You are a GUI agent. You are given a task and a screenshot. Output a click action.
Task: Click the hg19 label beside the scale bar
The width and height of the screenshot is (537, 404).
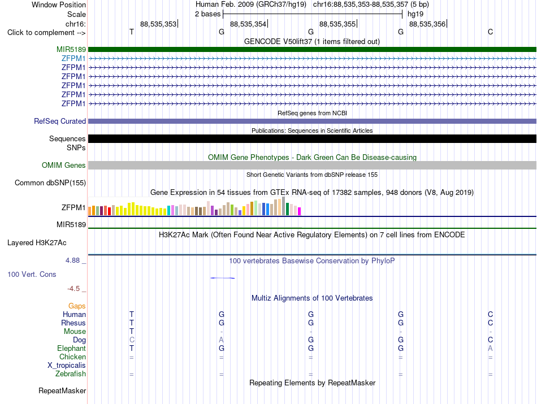click(415, 14)
